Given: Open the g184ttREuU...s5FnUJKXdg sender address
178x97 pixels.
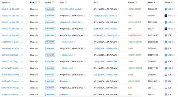Looking at the screenshot, I should point(71,22).
